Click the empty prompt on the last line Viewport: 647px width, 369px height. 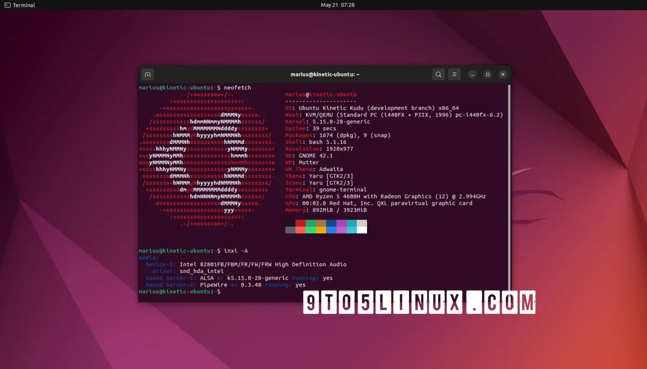coord(180,292)
